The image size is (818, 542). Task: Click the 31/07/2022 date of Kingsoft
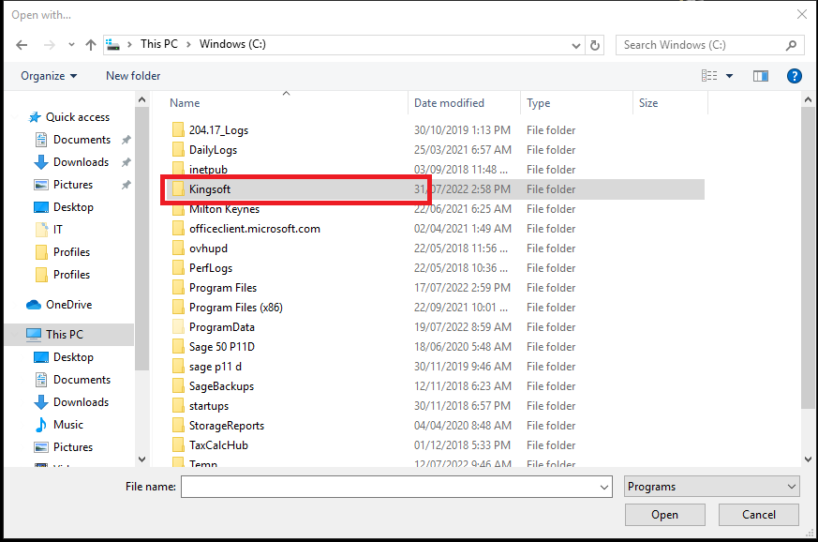pyautogui.click(x=462, y=189)
